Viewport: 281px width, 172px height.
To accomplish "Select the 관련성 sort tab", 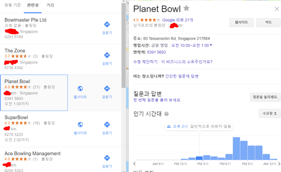I will 33,5.
